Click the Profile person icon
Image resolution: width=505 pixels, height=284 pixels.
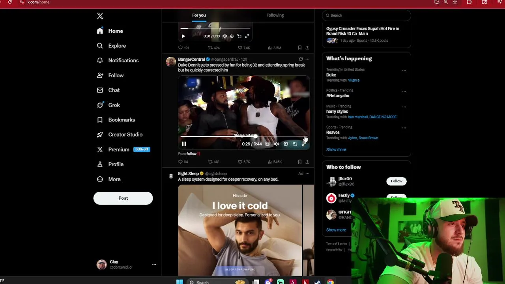(x=100, y=164)
